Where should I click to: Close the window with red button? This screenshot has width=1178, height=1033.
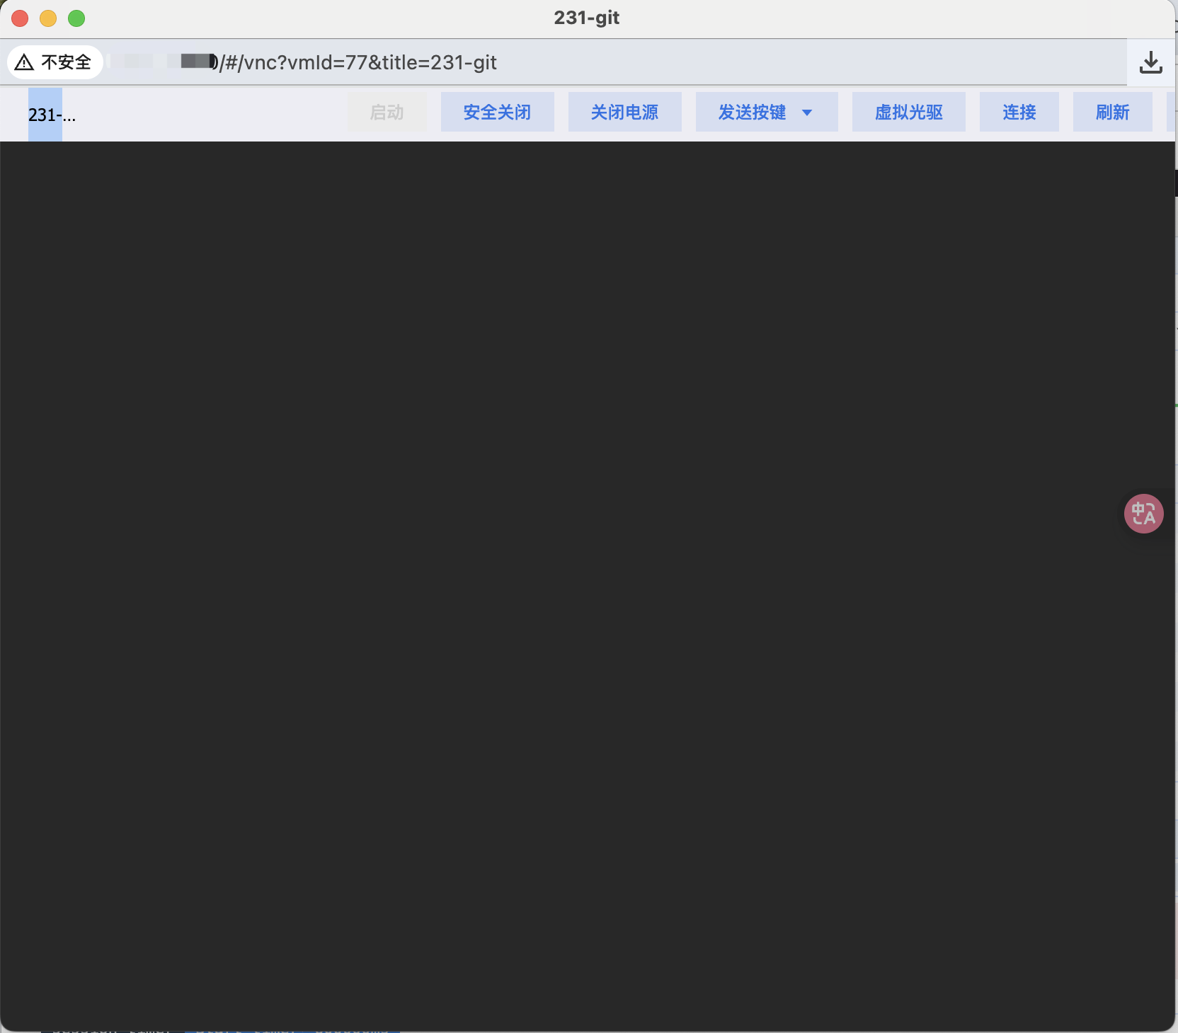click(20, 18)
